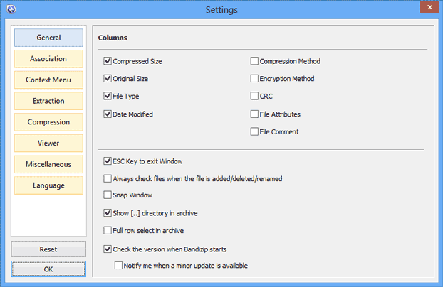Open the Association settings tab
Image resolution: width=443 pixels, height=287 pixels.
48,59
